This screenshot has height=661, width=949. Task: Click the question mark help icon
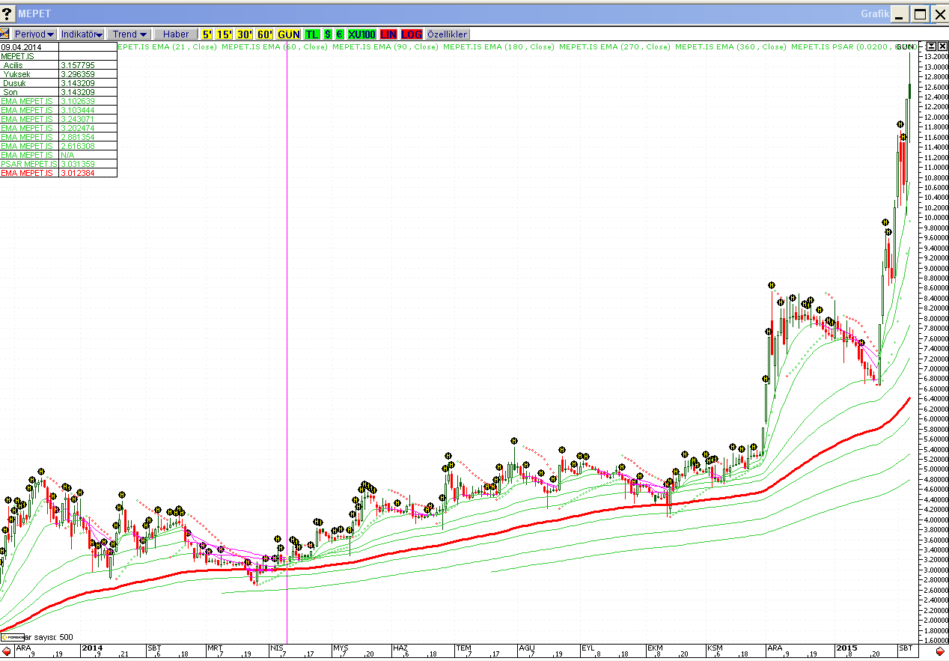[7, 13]
